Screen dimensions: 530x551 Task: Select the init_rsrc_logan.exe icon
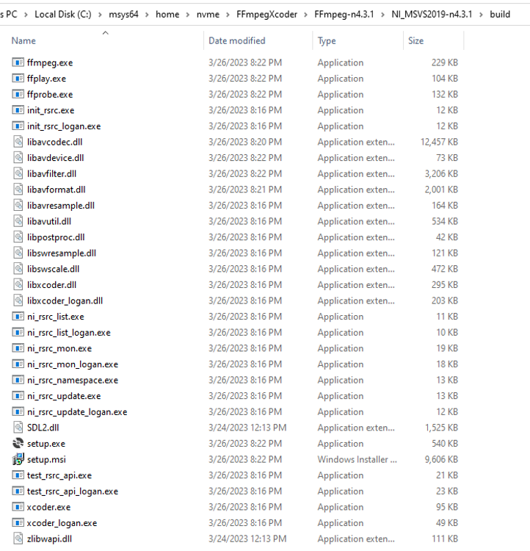[x=18, y=126]
